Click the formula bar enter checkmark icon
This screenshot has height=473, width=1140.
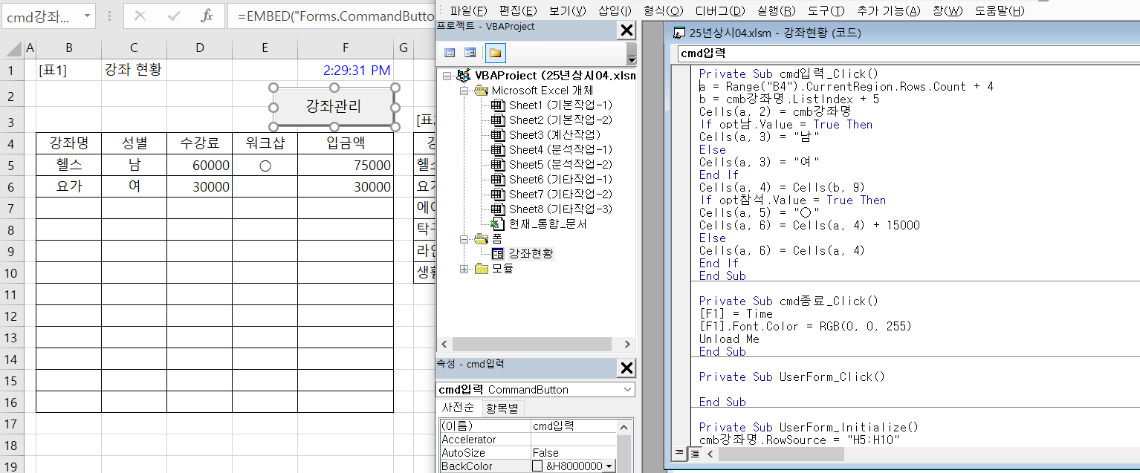coord(174,16)
